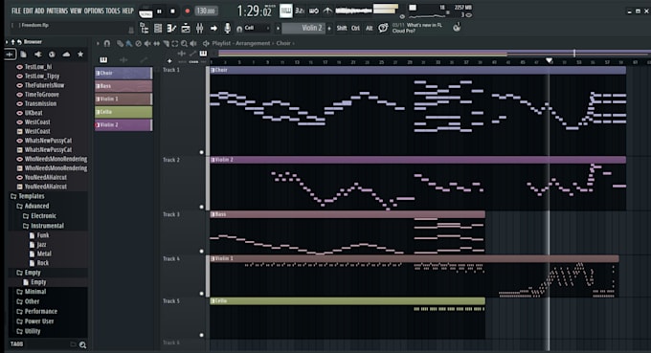Screen dimensions: 651x353
Task: Click the browser search magnifier icon
Action: click(x=82, y=344)
